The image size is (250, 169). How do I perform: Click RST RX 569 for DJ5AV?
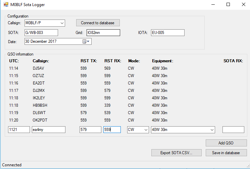click(107, 68)
